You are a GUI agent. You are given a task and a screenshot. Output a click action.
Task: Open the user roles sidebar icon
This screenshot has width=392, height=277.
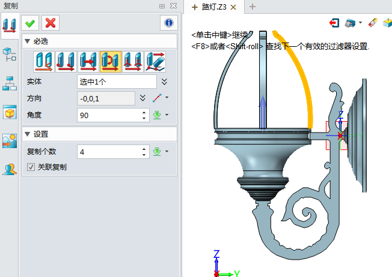[x=10, y=170]
